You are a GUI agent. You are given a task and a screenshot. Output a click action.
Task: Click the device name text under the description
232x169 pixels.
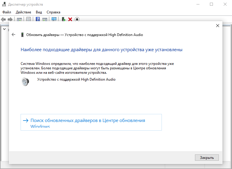[76, 79]
